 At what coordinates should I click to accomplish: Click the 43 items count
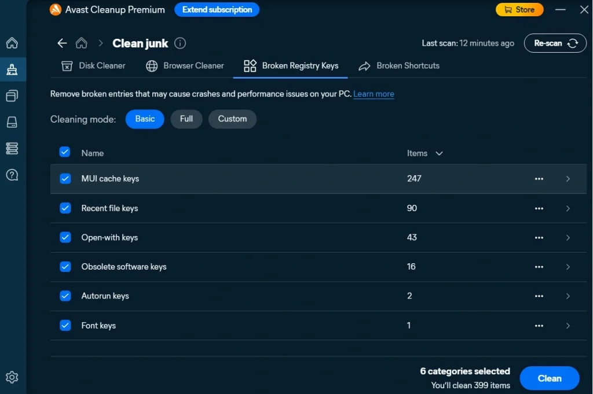click(x=412, y=237)
